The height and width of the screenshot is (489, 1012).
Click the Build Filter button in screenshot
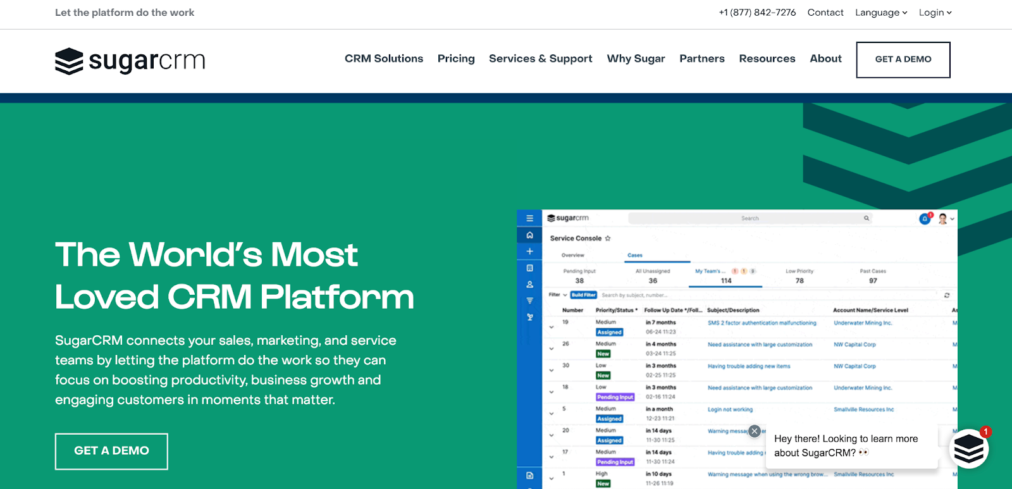pos(584,295)
